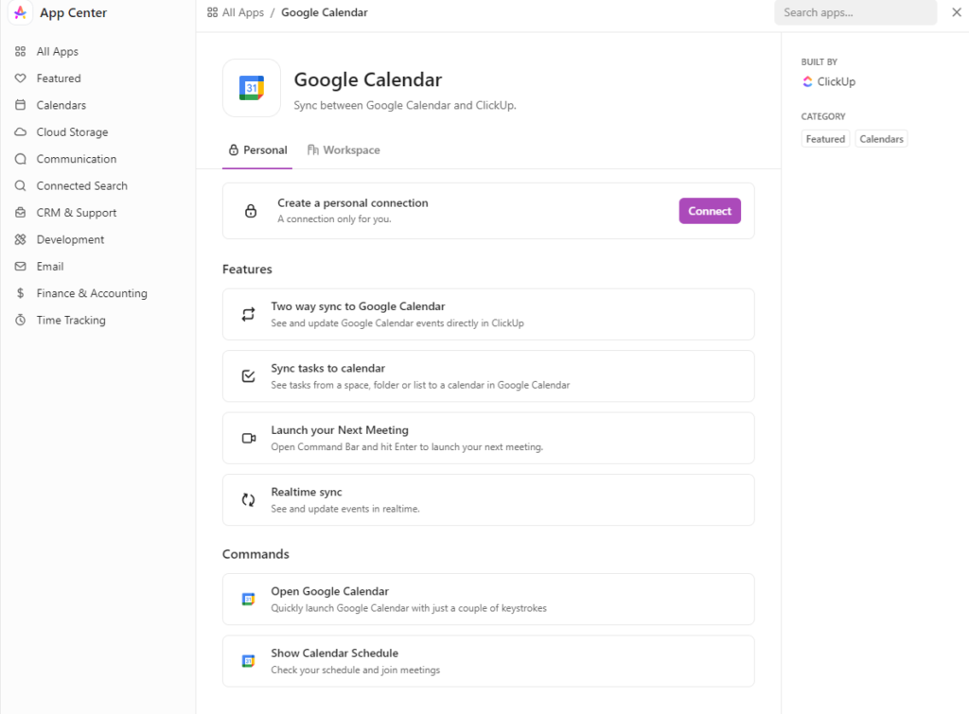Viewport: 969px width, 714px height.
Task: Click the Featured heart icon
Action: (x=21, y=78)
